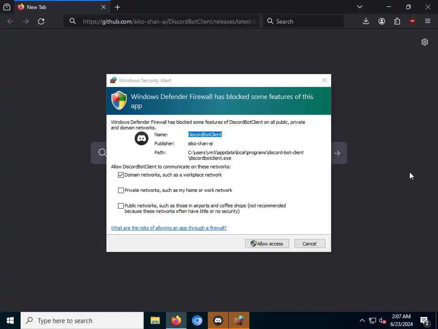Click the Firefox View icon in tab bar

pos(7,7)
